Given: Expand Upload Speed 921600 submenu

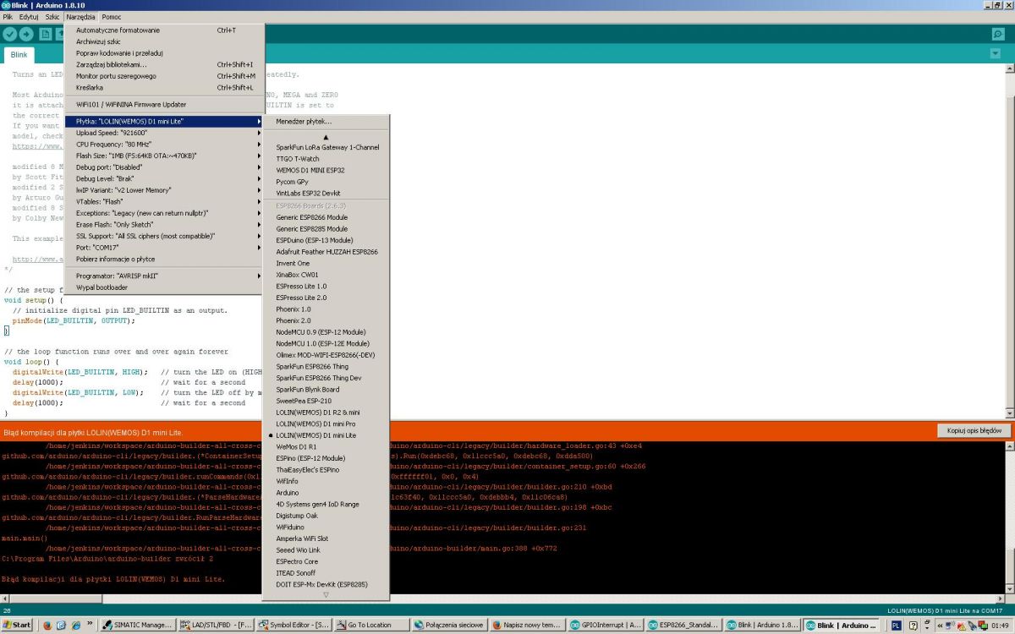Looking at the screenshot, I should (165, 133).
